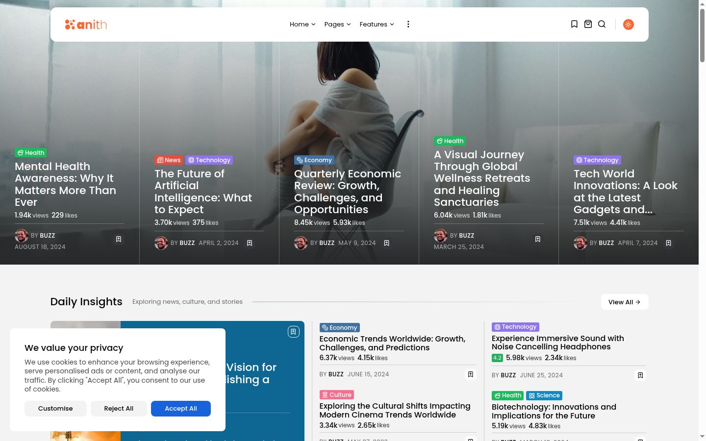The height and width of the screenshot is (441, 706).
Task: Open Exploring the Cultural Shifts article
Action: coord(395,410)
